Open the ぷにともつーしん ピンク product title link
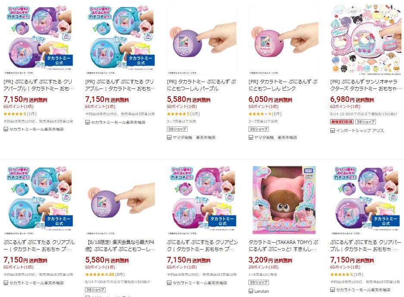The height and width of the screenshot is (297, 404). pos(283,85)
